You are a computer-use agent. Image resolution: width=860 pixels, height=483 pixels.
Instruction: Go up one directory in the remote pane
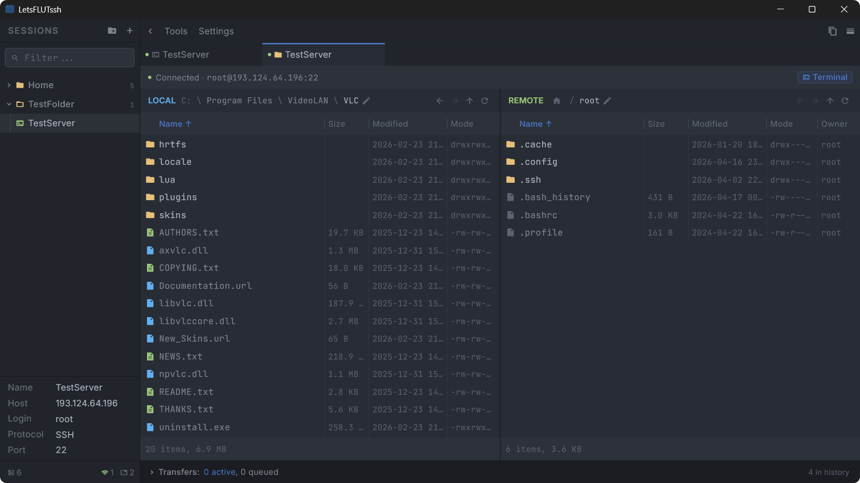(830, 101)
